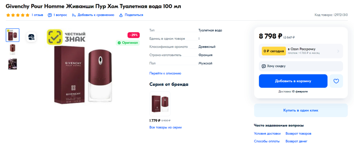
Task: Click the question bubble icon
Action: click(50, 15)
